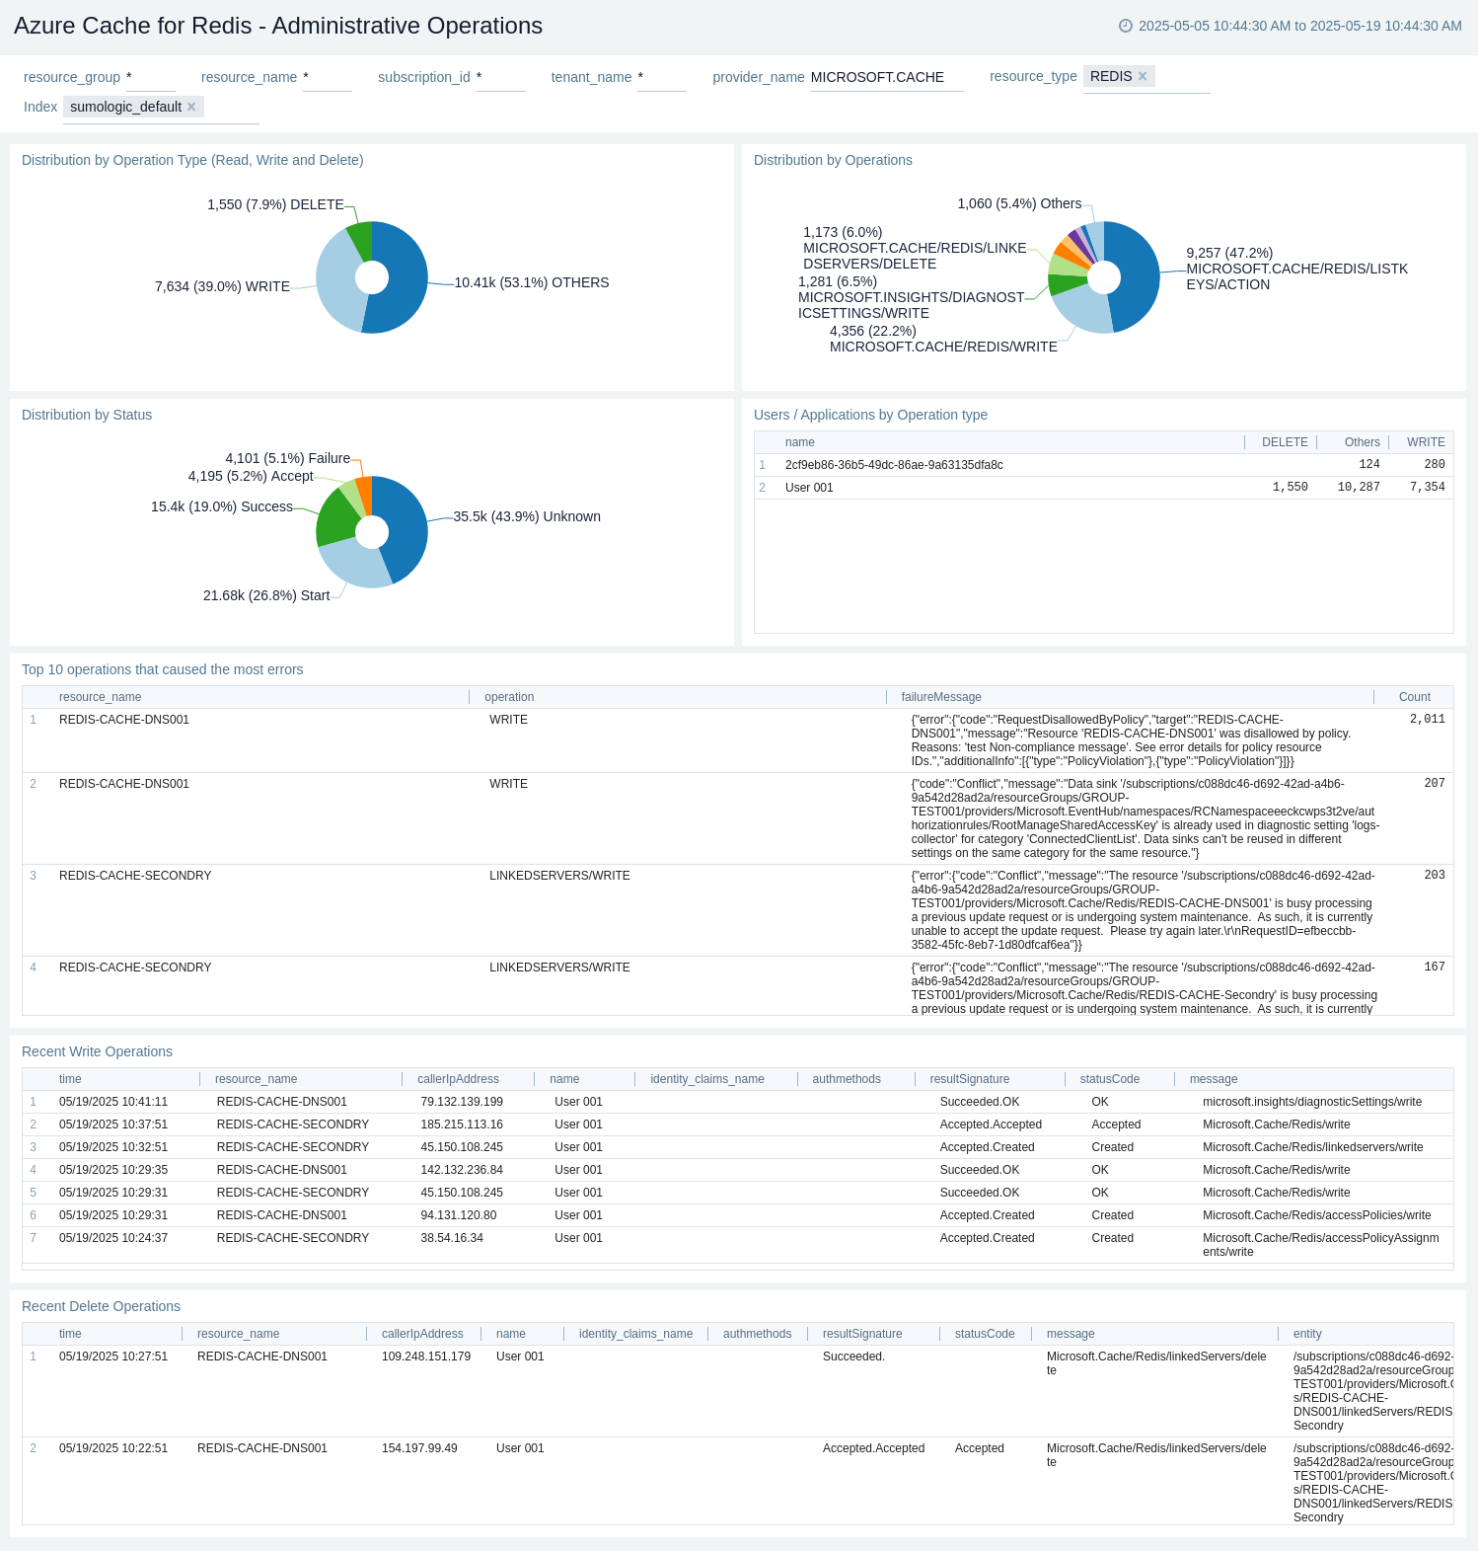
Task: Sort Users table by Others column
Action: click(1362, 442)
